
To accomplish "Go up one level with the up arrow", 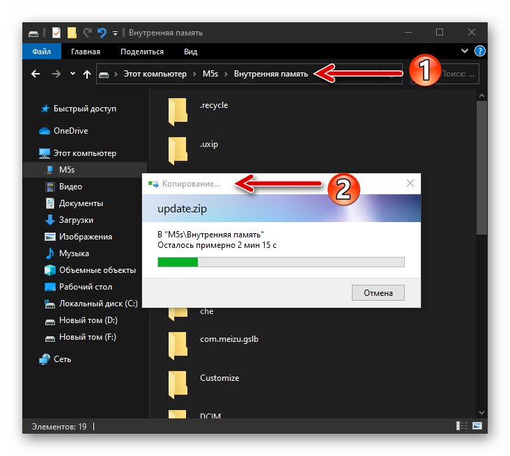I will (87, 74).
